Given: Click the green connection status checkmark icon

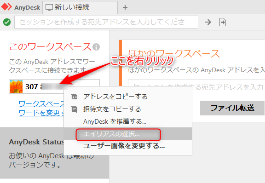Looking at the screenshot, I should coord(7,22).
